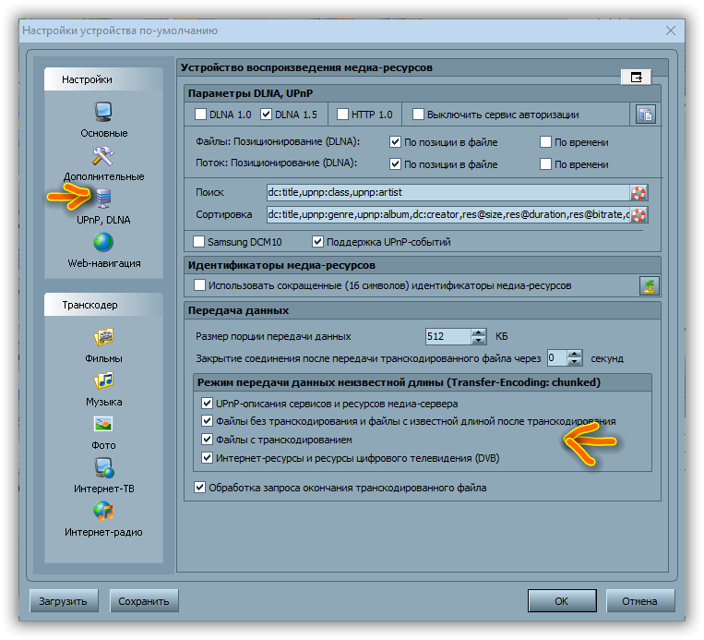Viewport: 704px width, 640px height.
Task: Open the Интернет-ТВ settings icon
Action: [103, 467]
